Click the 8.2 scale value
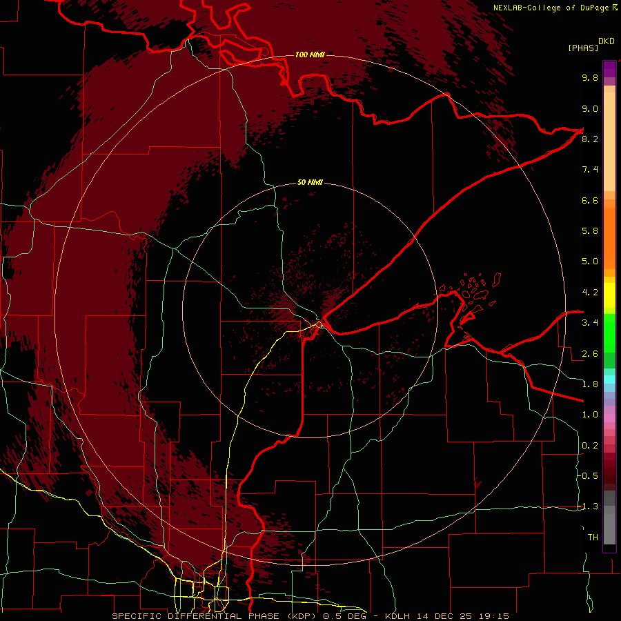 click(590, 139)
